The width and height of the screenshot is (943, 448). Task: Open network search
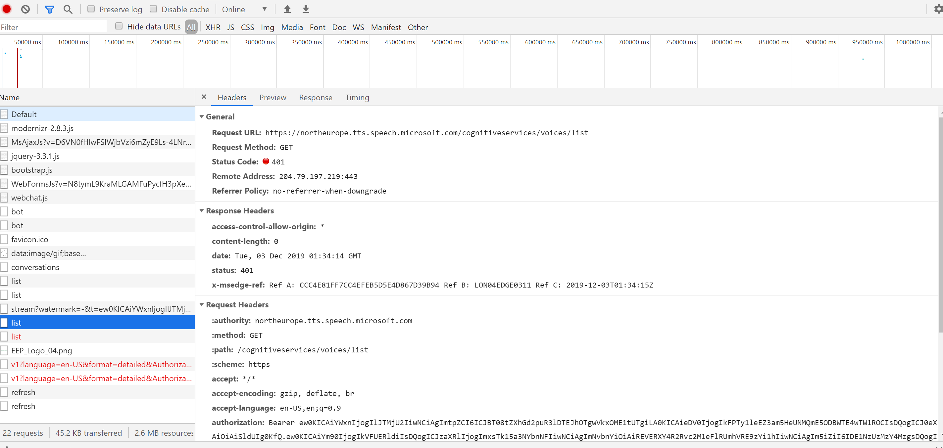[68, 9]
